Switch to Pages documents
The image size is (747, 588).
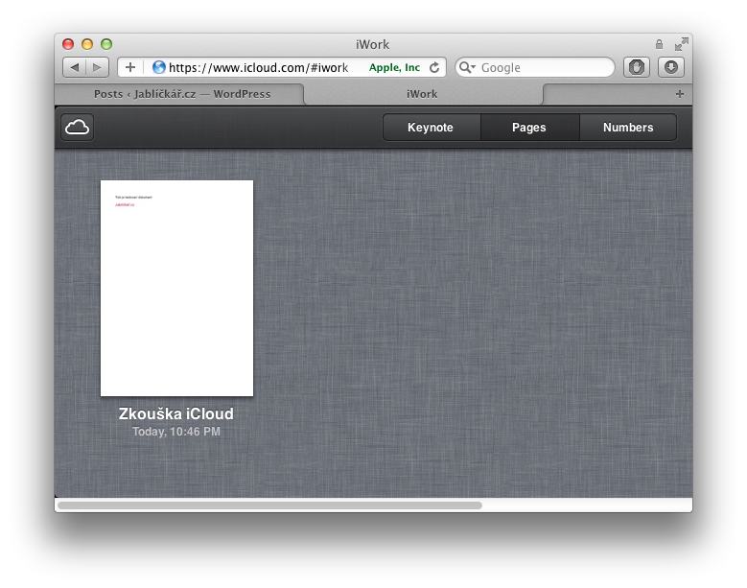(x=529, y=128)
